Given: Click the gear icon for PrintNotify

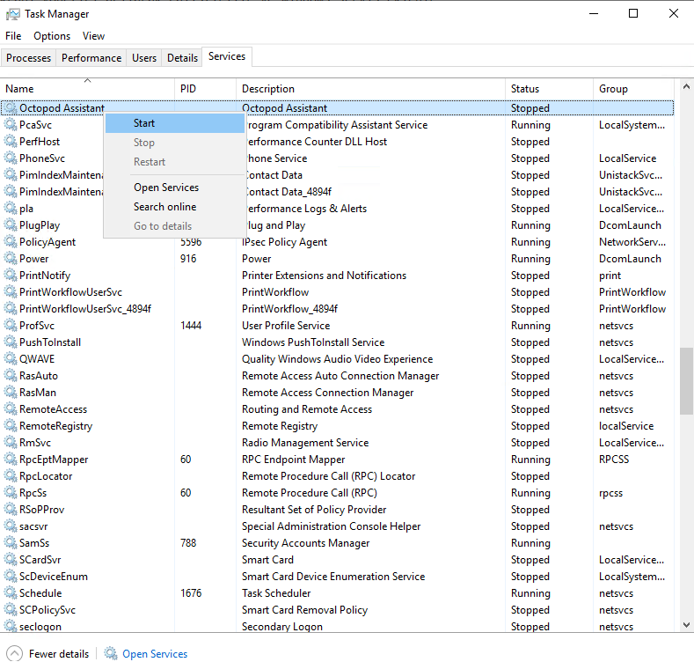Looking at the screenshot, I should coord(11,276).
